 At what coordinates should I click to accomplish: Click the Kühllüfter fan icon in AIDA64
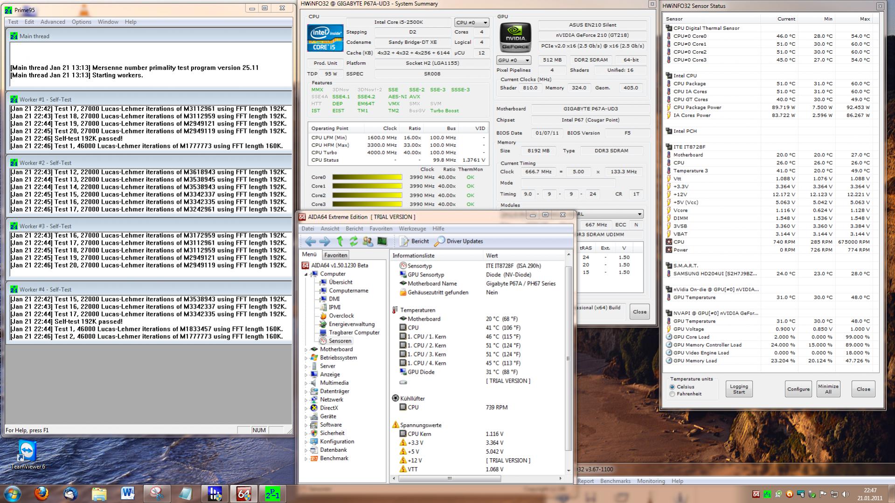point(395,398)
